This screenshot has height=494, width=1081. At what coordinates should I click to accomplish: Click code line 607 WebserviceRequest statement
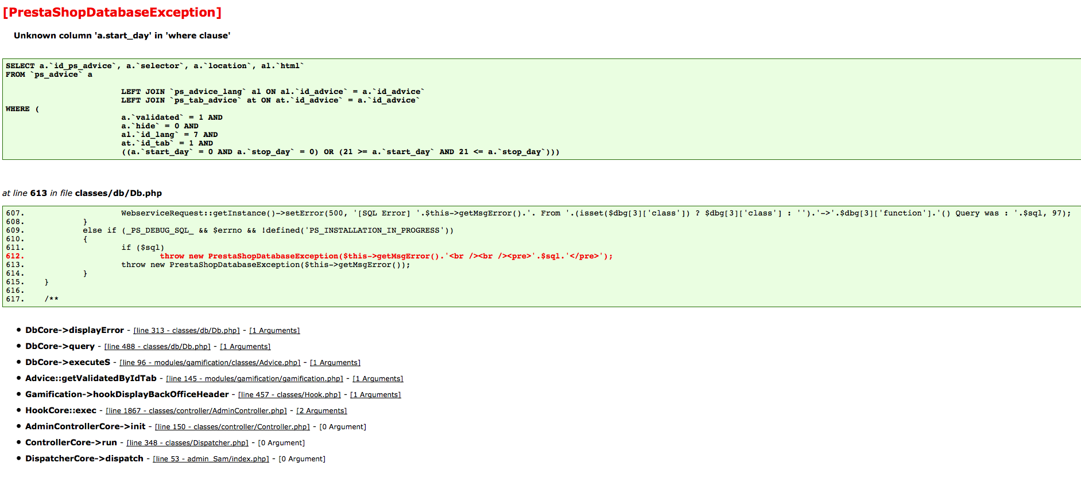click(x=596, y=213)
